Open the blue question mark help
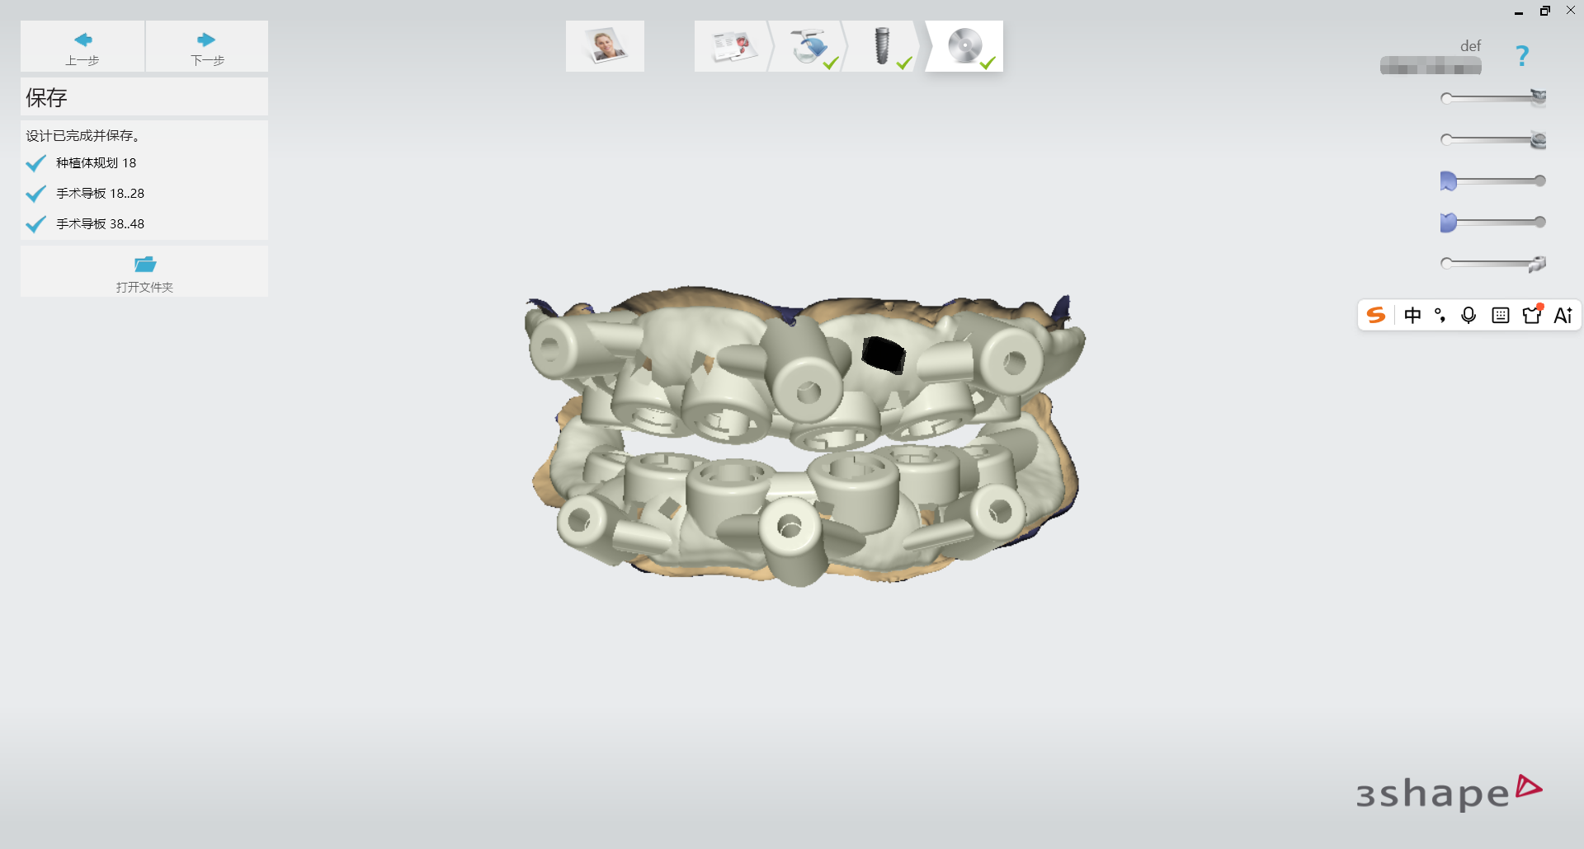The image size is (1584, 849). pyautogui.click(x=1522, y=56)
